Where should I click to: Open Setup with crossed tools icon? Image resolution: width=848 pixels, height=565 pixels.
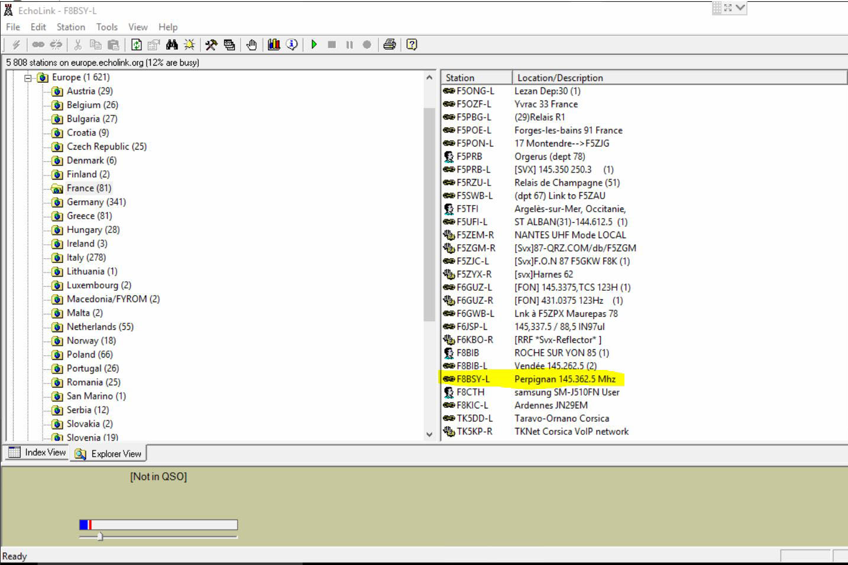(211, 44)
